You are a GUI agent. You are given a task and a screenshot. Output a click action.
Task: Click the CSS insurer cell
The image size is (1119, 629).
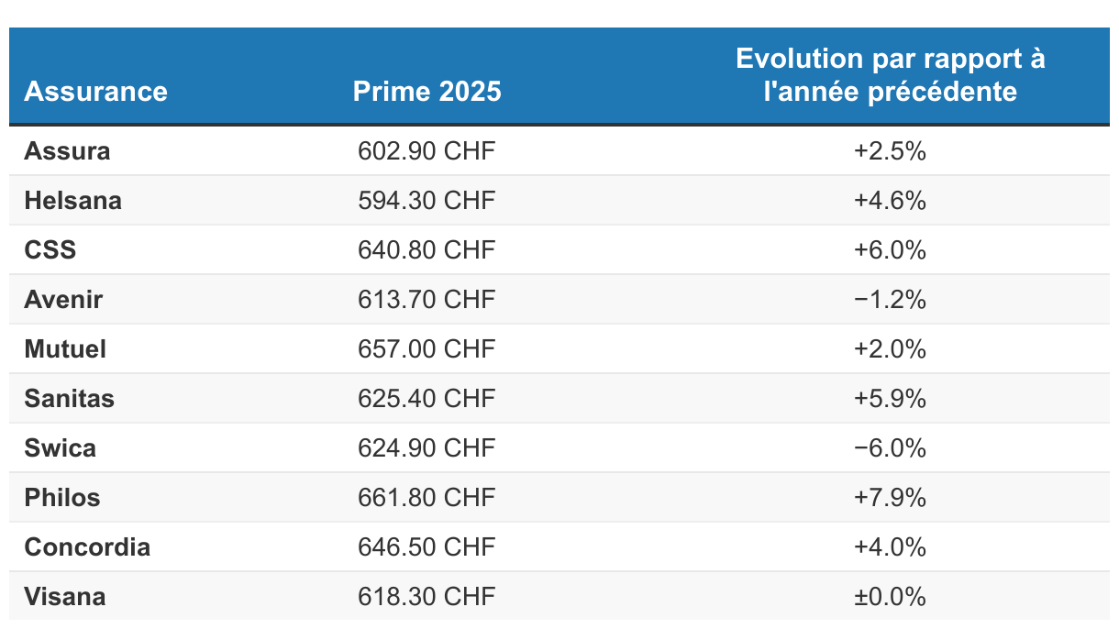click(50, 250)
